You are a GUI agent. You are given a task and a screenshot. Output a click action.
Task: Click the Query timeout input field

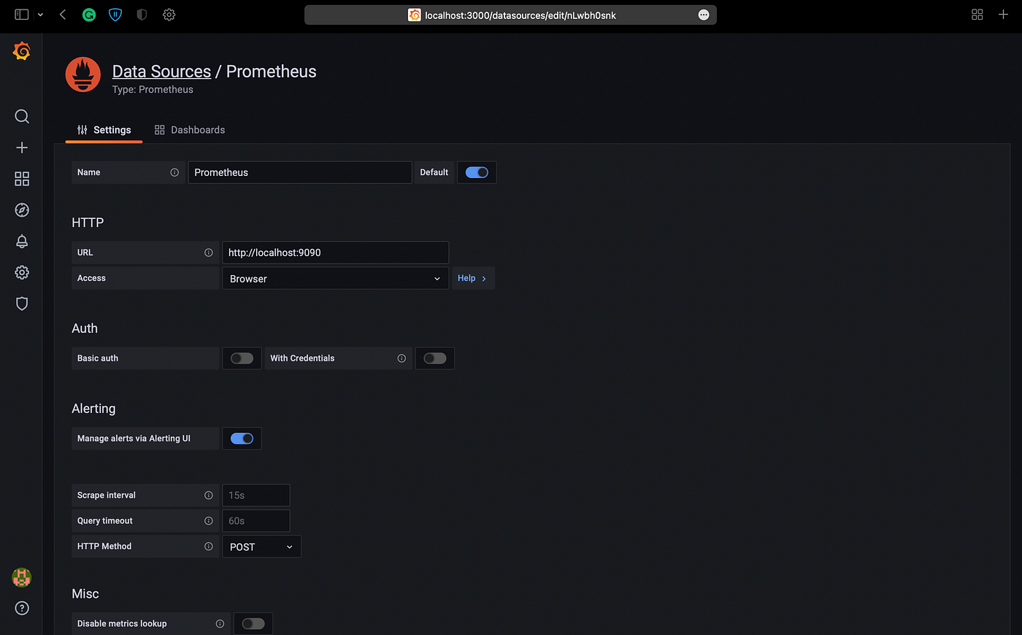[x=256, y=520]
